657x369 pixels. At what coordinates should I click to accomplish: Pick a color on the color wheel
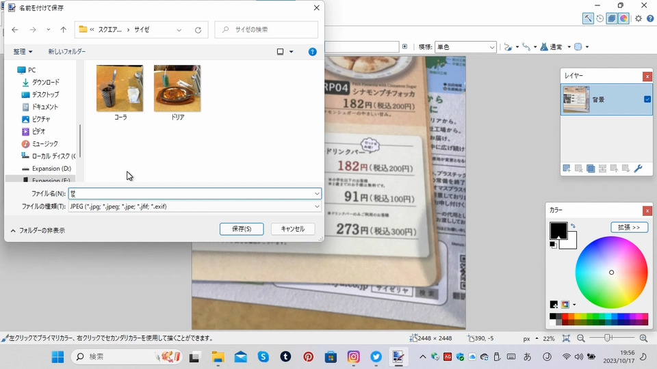[x=611, y=273]
